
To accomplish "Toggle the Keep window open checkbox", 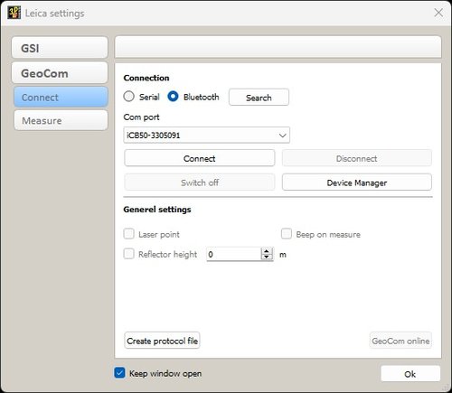I will (x=119, y=373).
